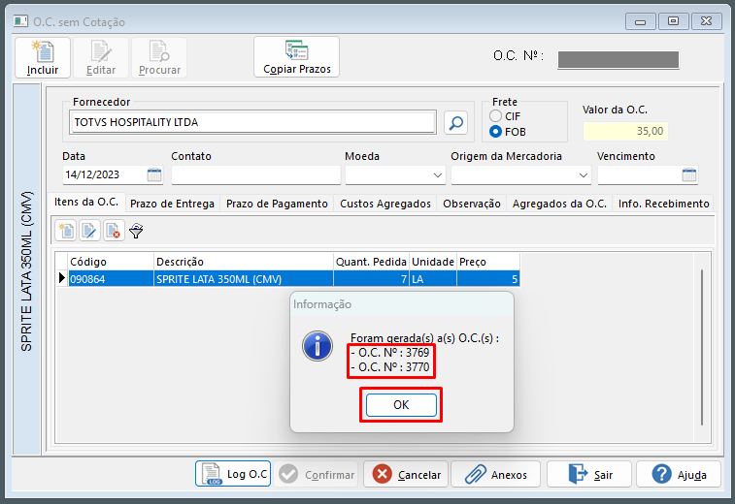Open Anexos attachments
Screen dimensions: 735x504
496,474
